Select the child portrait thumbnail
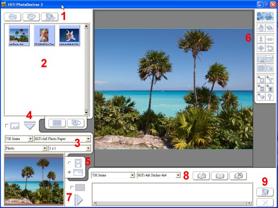 pyautogui.click(x=44, y=35)
